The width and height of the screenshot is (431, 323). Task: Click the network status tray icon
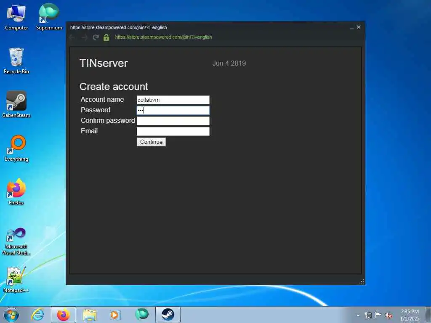point(368,315)
